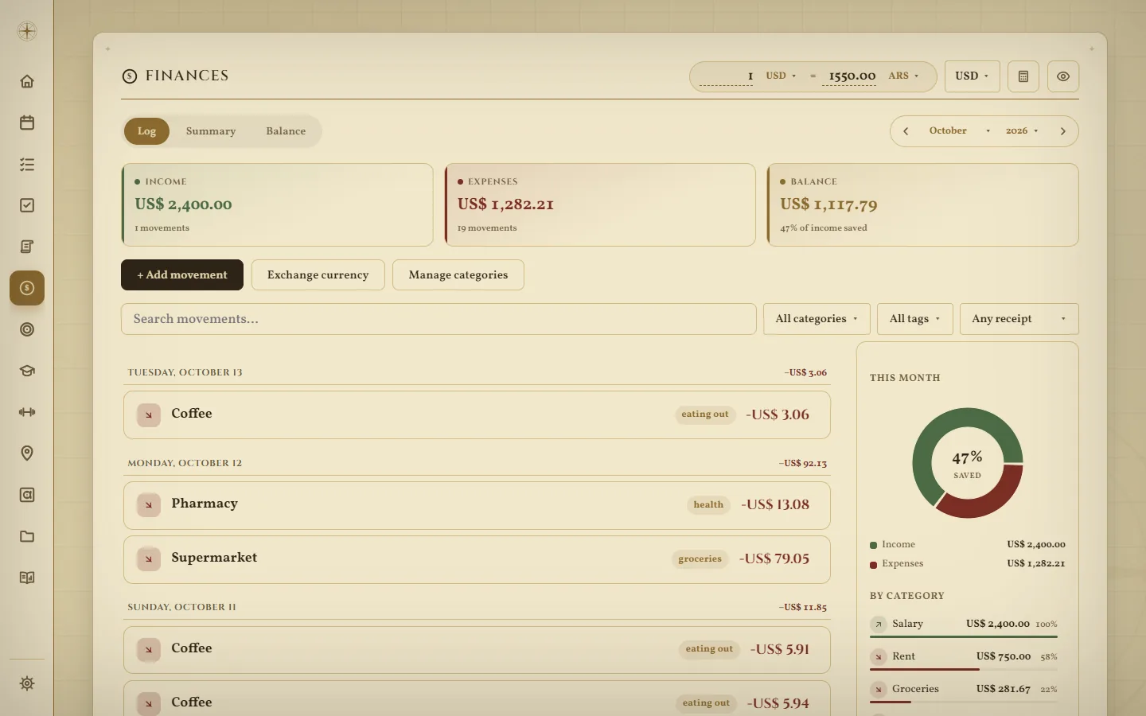
Task: Click the Income card showing US$ 2,400.00
Action: point(277,204)
